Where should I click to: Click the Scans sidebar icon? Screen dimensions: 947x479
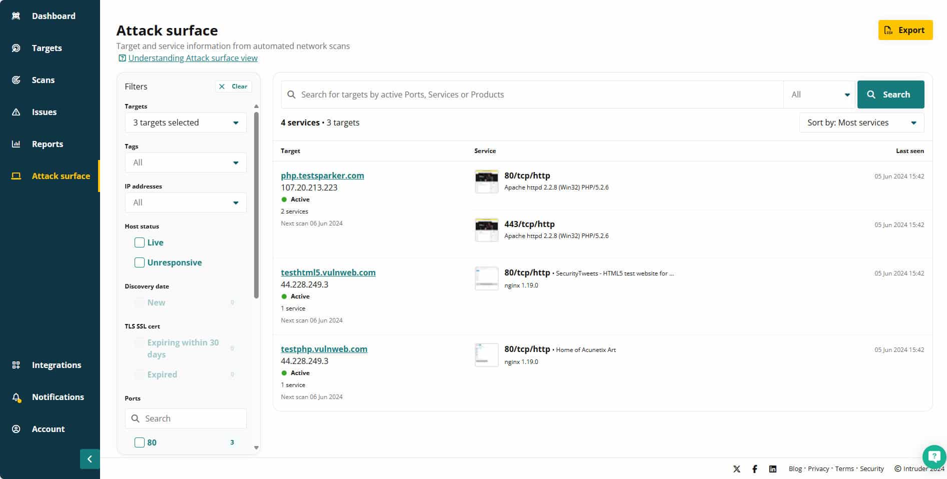pos(16,80)
